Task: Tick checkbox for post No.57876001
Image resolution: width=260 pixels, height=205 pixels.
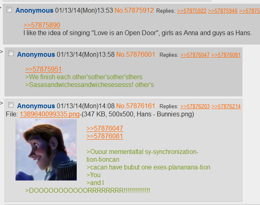Action: [x=11, y=53]
